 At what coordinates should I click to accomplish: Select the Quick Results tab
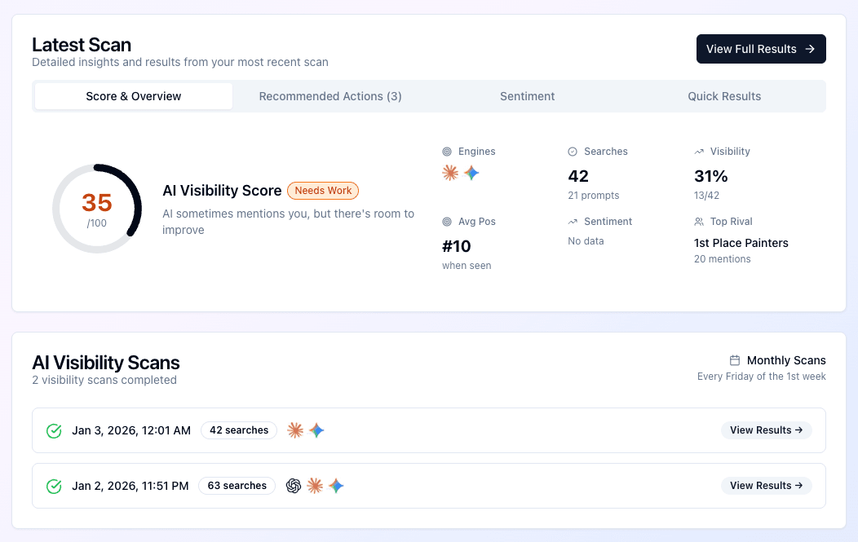(724, 95)
